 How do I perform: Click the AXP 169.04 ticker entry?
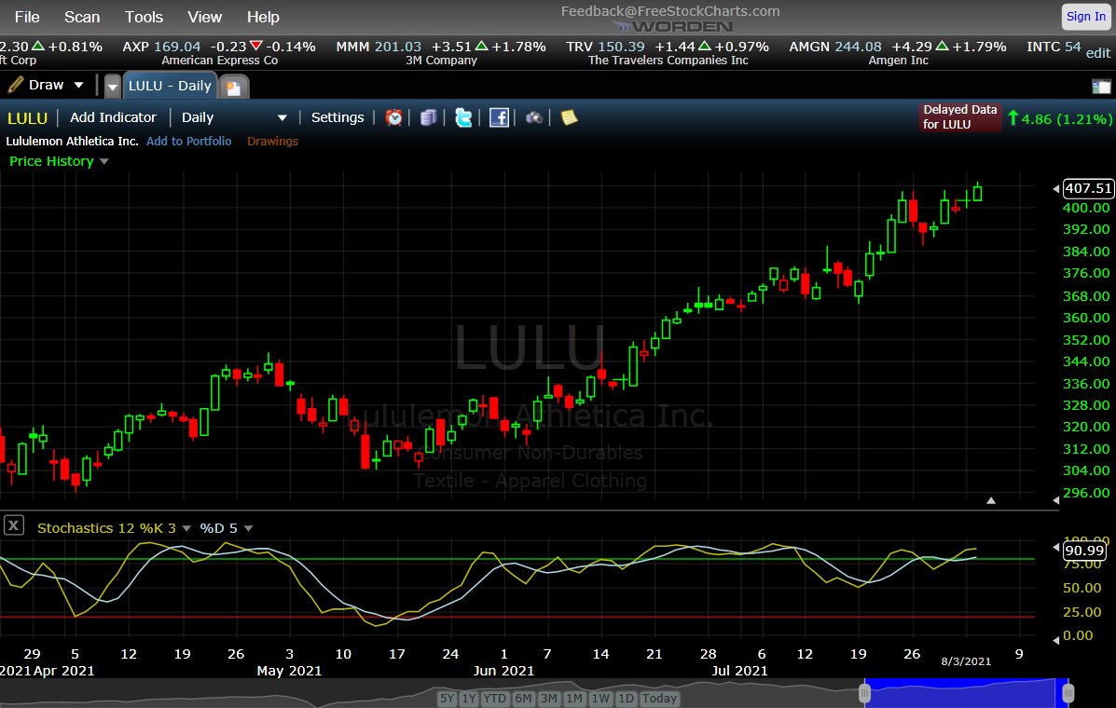(x=218, y=52)
